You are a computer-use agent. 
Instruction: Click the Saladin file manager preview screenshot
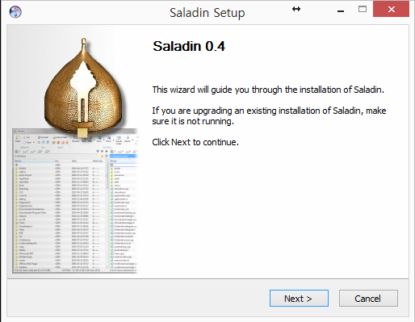75,201
